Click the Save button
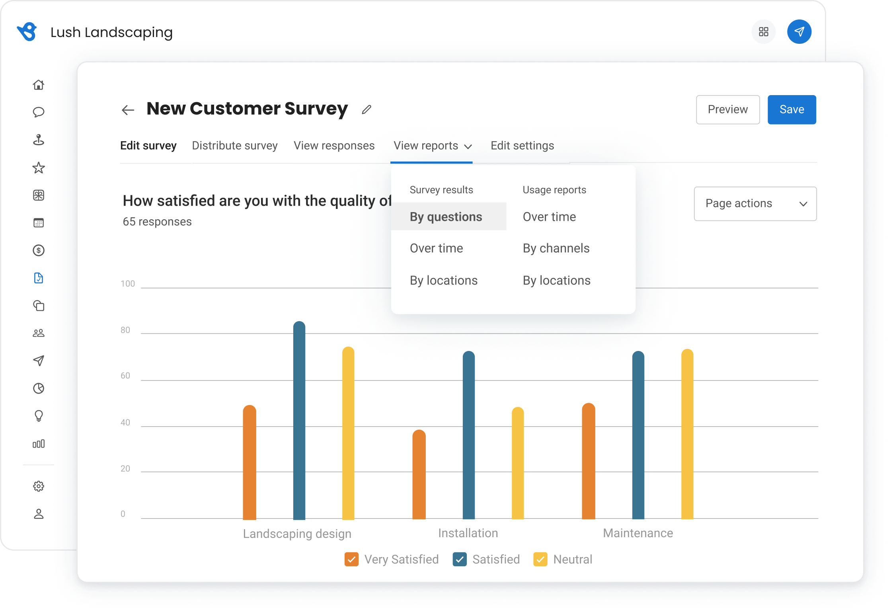 792,109
